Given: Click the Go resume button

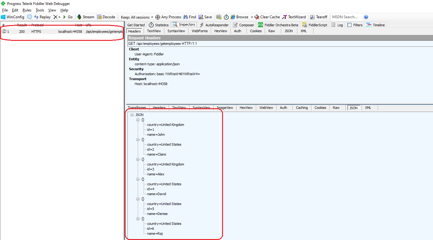Looking at the screenshot, I should coord(68,17).
